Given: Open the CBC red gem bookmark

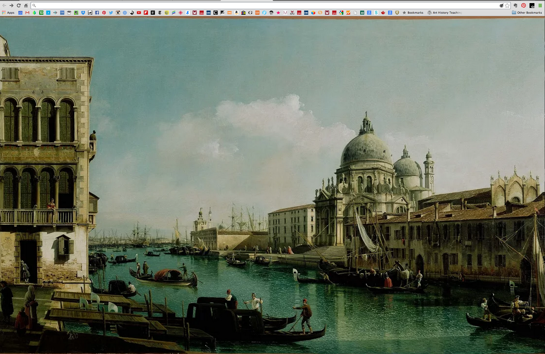Looking at the screenshot, I should [x=181, y=13].
